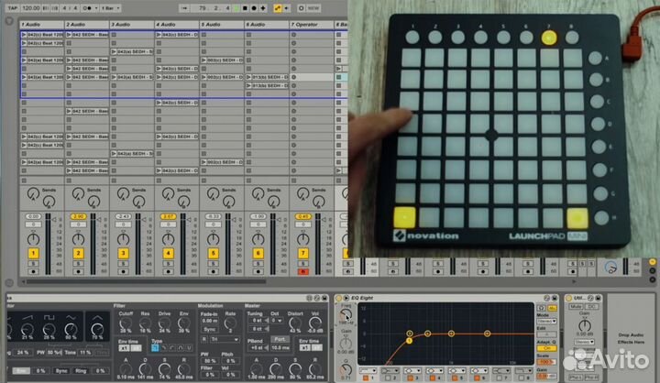Launch the first clip in 5 Audio

tap(204, 60)
